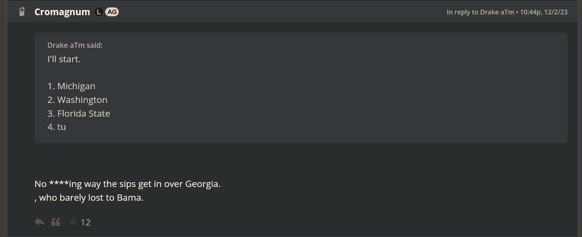Click the mobile phone icon beside Cromagnum

tap(22, 12)
